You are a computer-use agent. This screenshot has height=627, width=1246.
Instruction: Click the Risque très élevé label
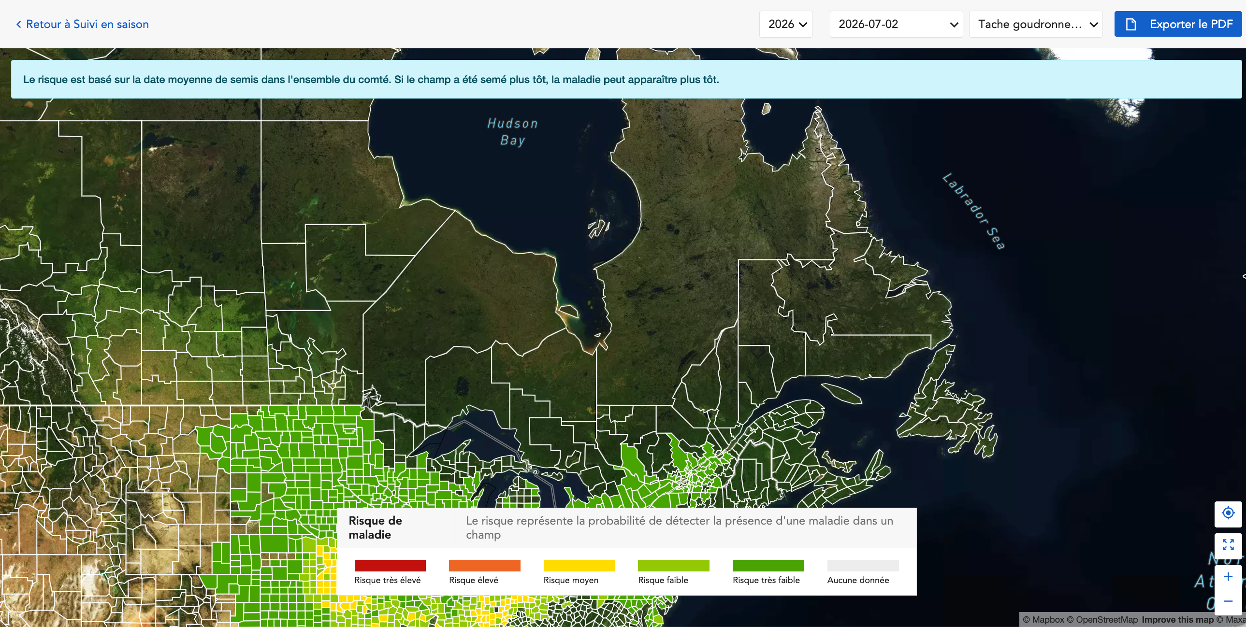click(388, 580)
